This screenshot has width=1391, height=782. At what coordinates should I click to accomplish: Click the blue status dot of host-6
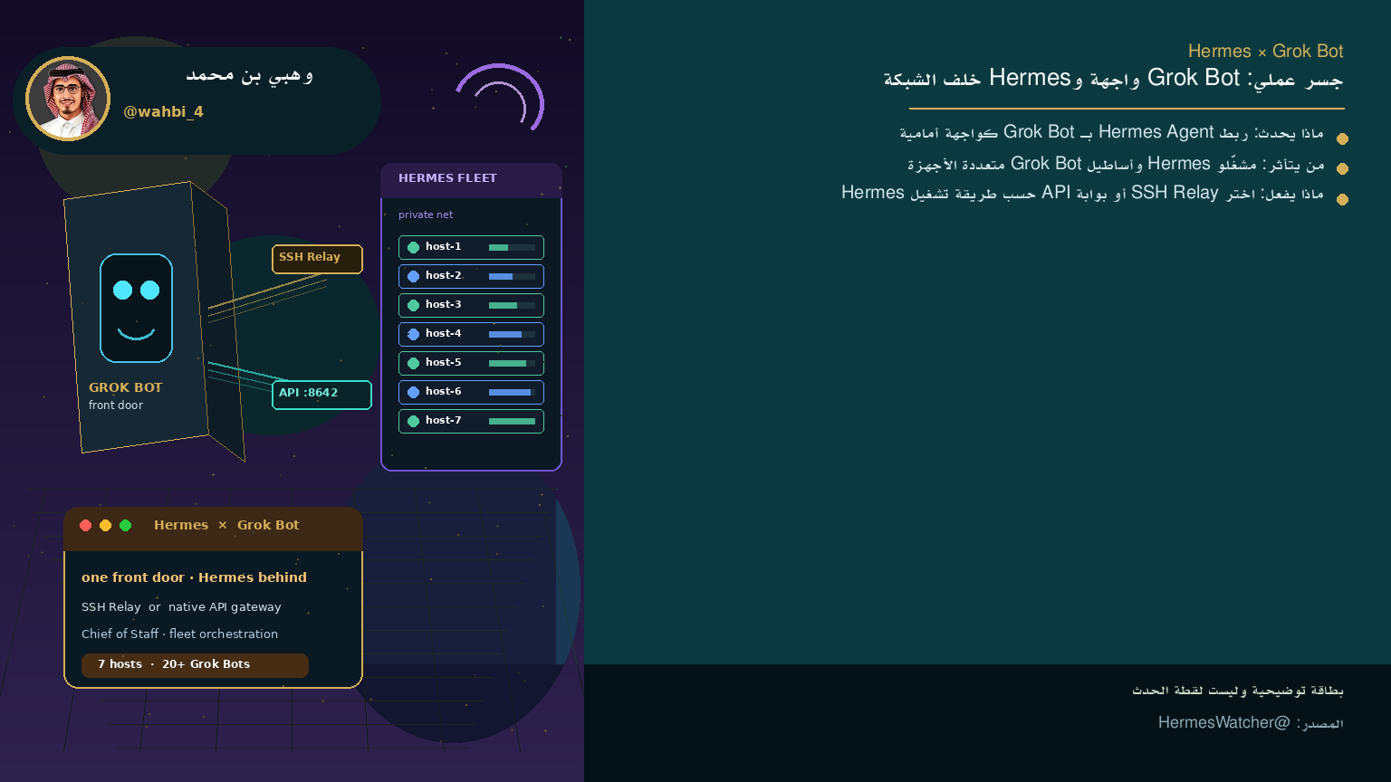coord(413,392)
